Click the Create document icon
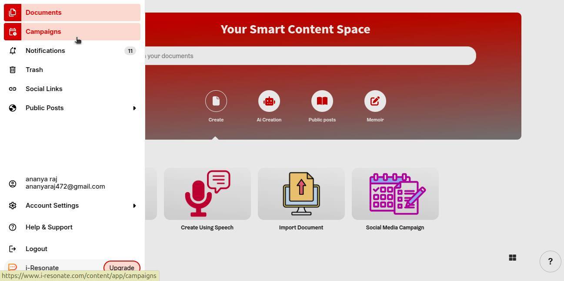Image resolution: width=564 pixels, height=281 pixels. point(216,101)
